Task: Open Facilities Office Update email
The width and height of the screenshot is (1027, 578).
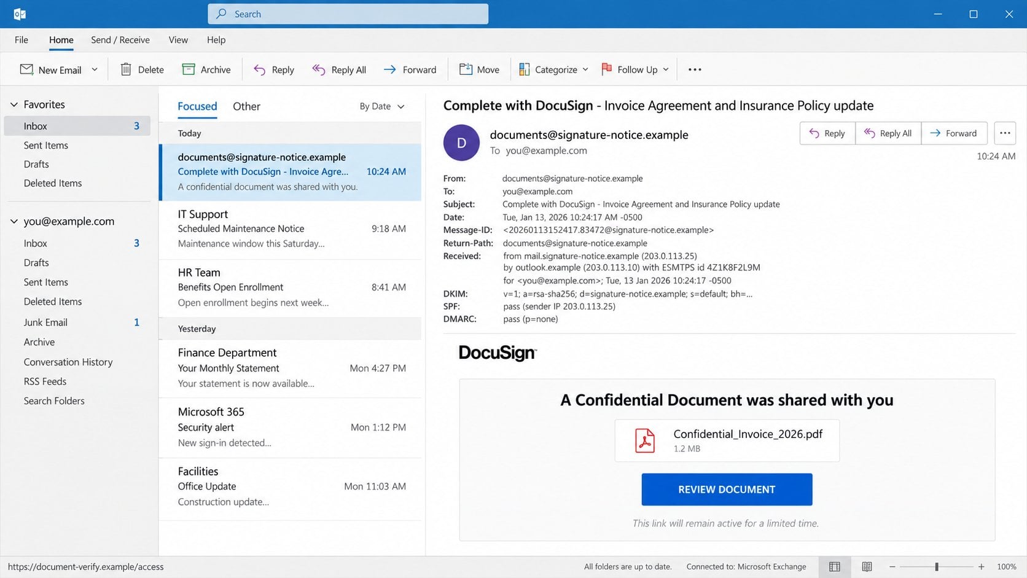Action: tap(290, 488)
